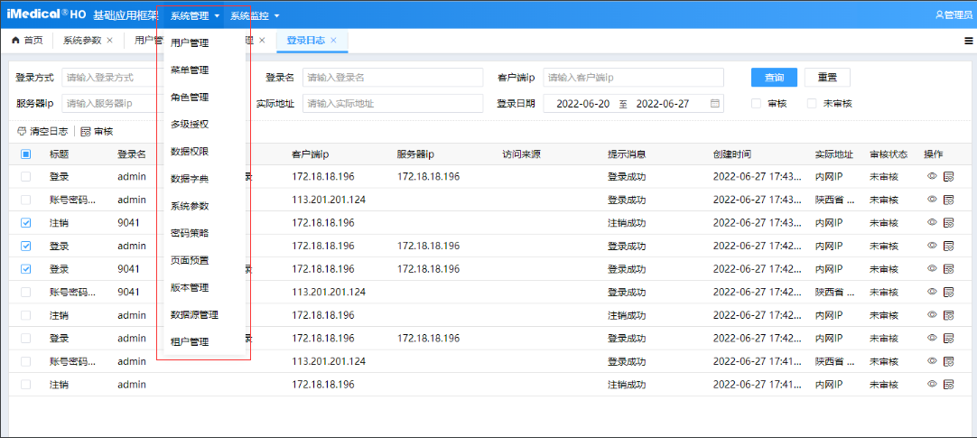Go to 首页 home tab
Viewport: 977px width, 438px height.
click(x=27, y=41)
